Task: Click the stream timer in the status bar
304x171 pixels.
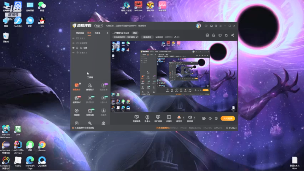Action: click(x=231, y=128)
